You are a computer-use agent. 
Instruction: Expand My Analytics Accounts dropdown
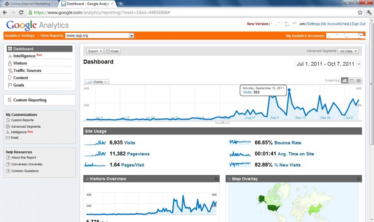click(x=360, y=36)
